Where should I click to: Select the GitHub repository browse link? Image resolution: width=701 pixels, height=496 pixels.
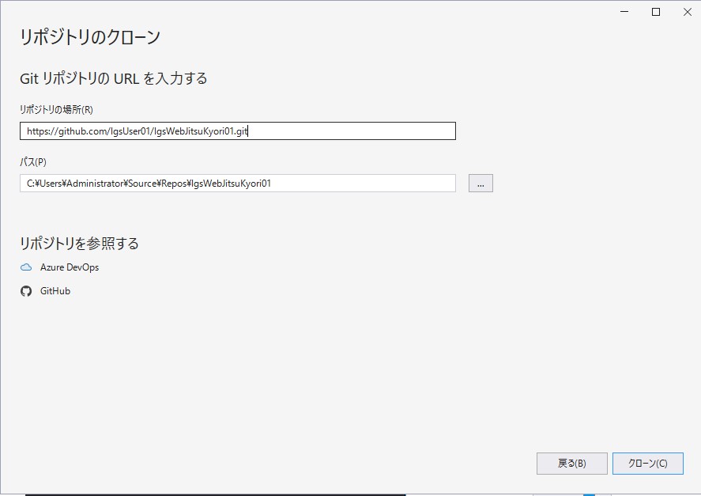point(54,291)
